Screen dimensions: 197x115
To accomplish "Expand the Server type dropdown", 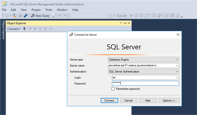I will 177,60.
